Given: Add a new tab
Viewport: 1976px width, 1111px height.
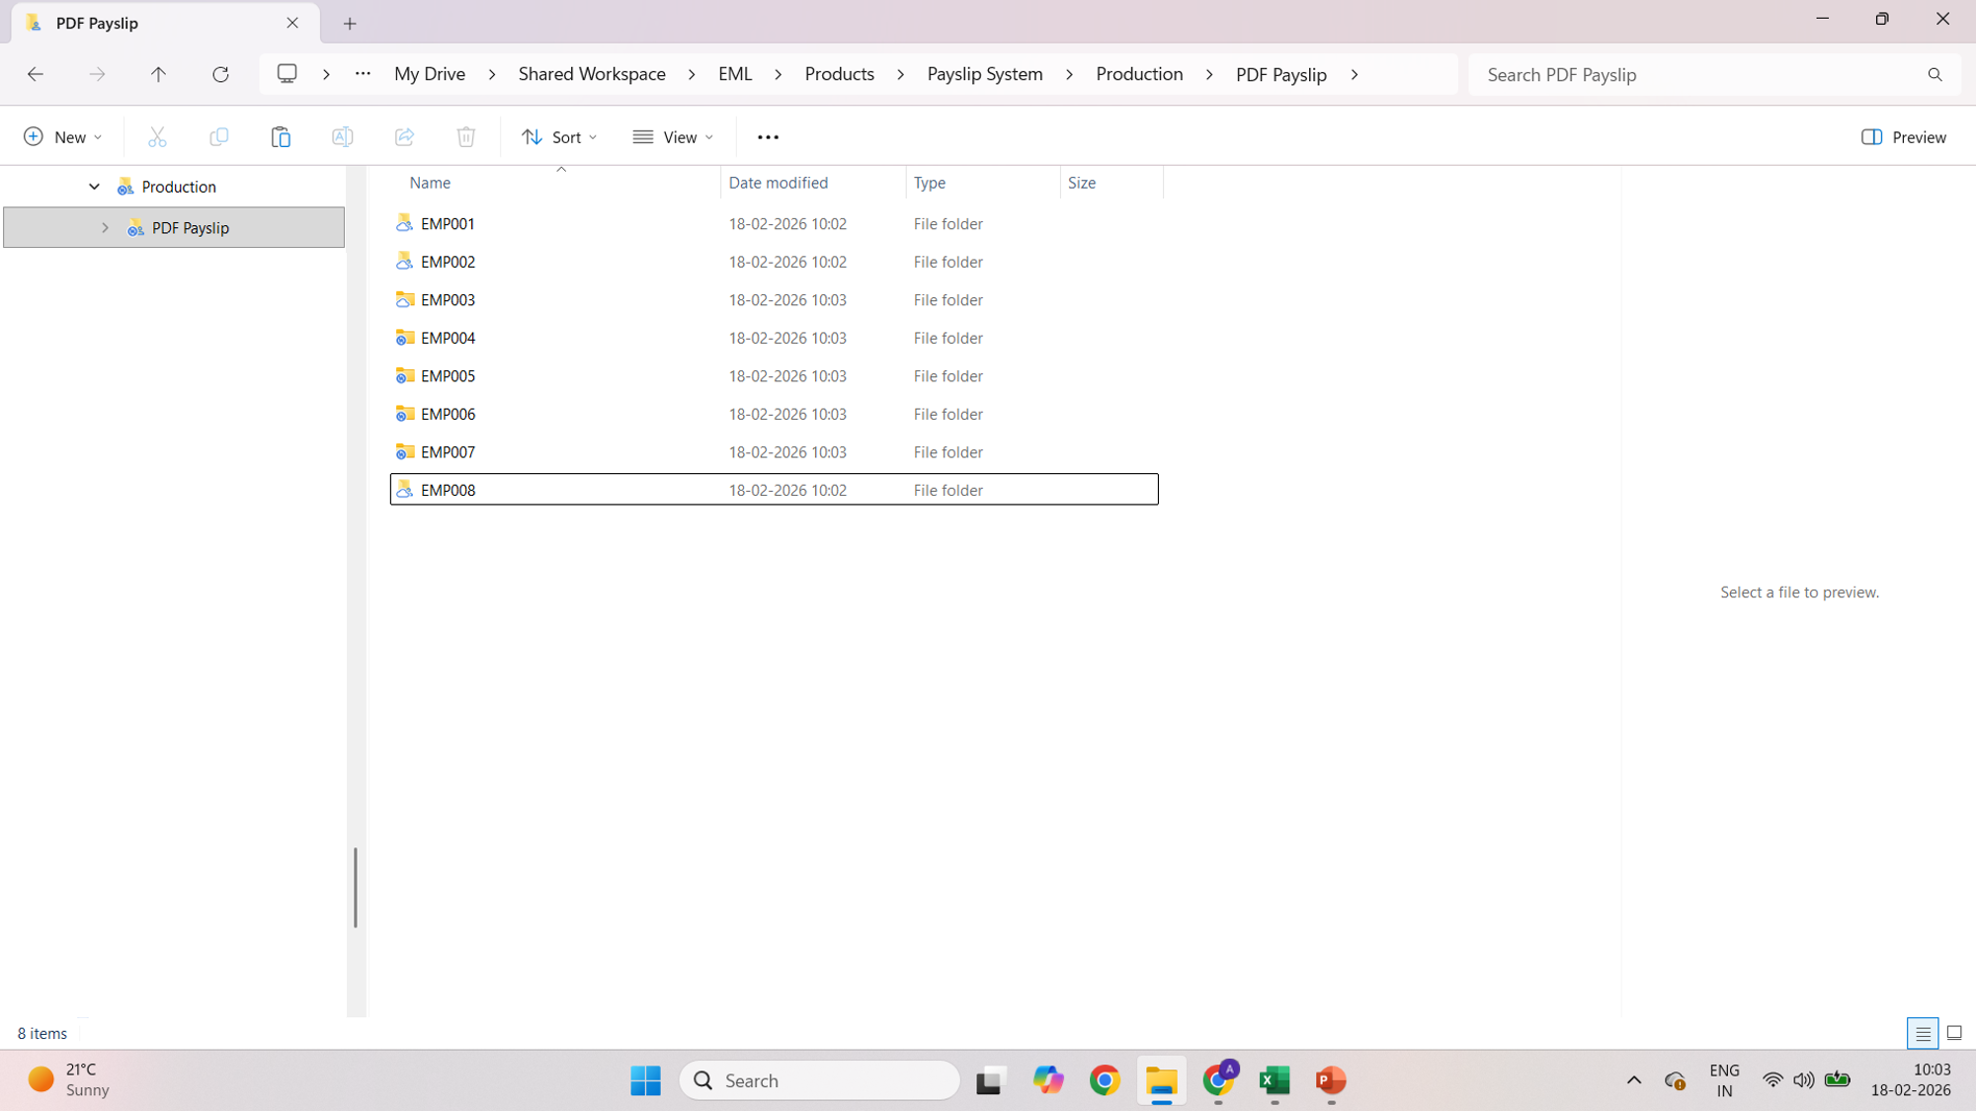Looking at the screenshot, I should click(350, 24).
